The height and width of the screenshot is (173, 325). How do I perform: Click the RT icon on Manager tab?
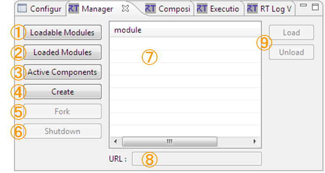click(x=74, y=9)
